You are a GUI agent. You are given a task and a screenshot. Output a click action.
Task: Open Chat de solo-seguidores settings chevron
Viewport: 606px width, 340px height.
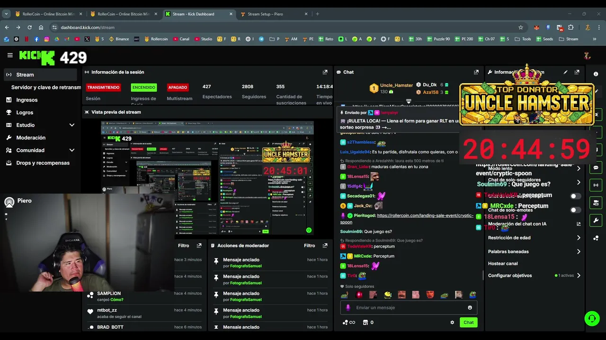579,182
